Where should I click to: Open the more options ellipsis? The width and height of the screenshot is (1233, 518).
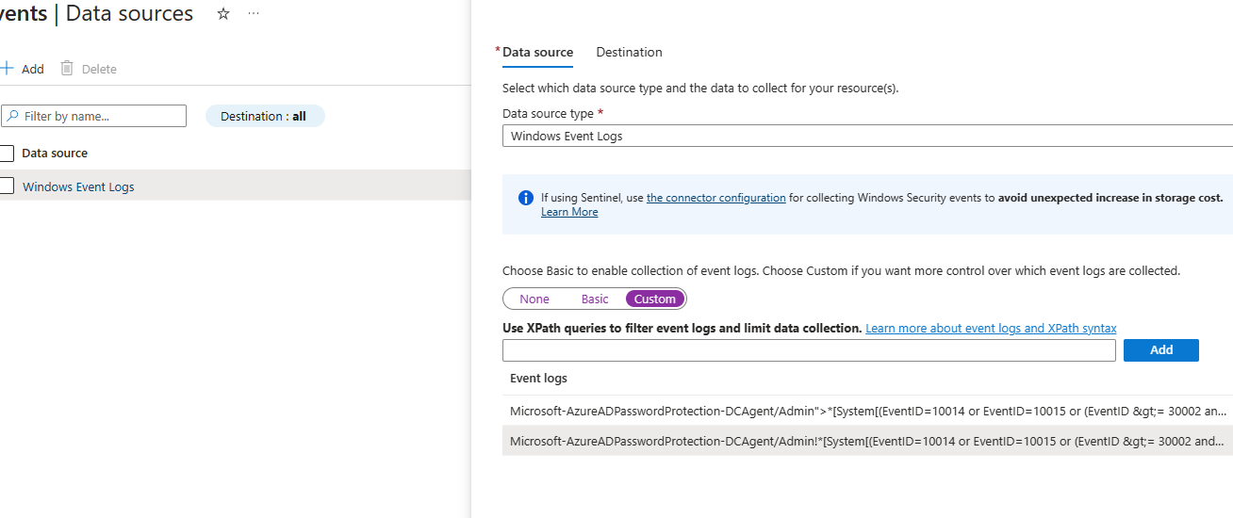click(x=253, y=14)
